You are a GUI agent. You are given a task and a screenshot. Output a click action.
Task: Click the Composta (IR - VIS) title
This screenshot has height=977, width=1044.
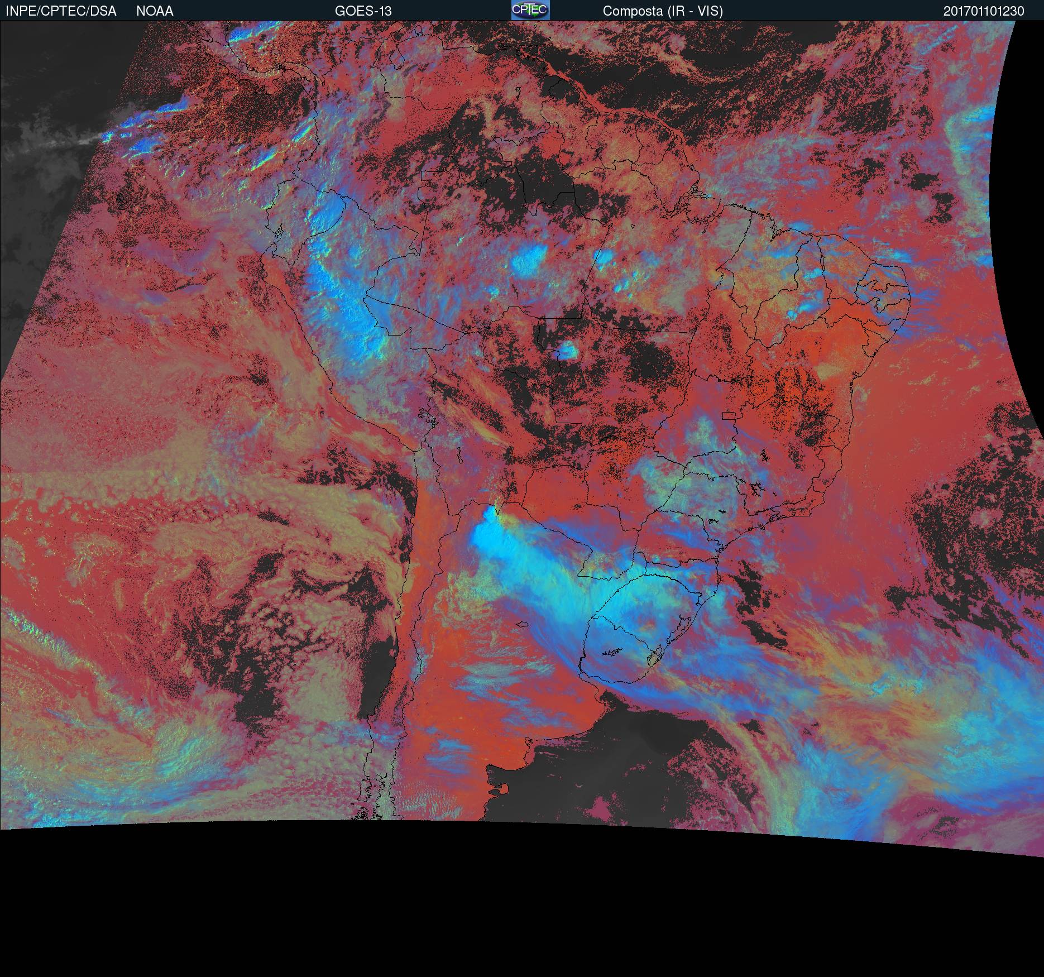click(663, 11)
